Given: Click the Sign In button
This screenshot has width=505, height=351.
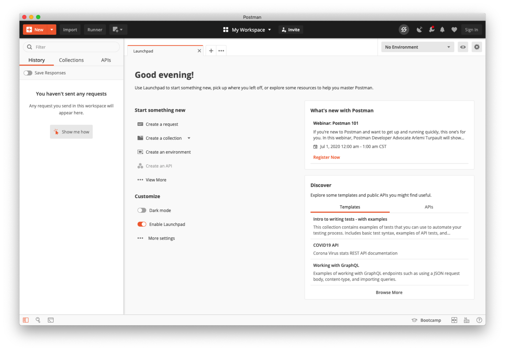Looking at the screenshot, I should click(471, 30).
